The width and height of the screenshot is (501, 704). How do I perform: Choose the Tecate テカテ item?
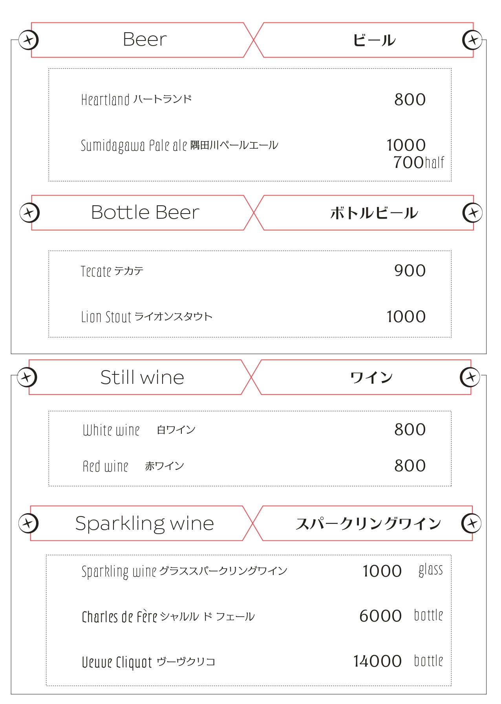[x=112, y=271]
